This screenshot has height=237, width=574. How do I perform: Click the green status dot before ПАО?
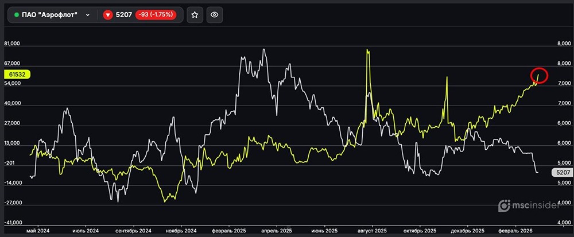(x=17, y=15)
